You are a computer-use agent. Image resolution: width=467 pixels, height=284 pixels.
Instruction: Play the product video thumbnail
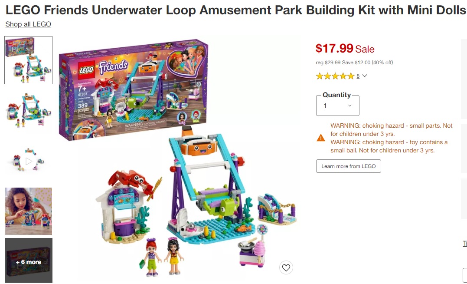[29, 162]
